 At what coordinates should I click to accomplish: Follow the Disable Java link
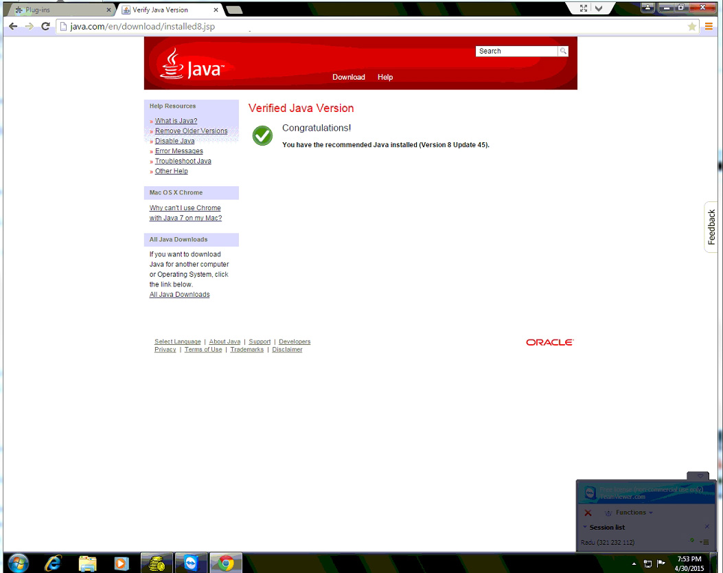175,141
